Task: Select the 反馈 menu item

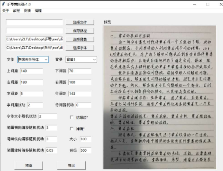Action: pos(27,11)
